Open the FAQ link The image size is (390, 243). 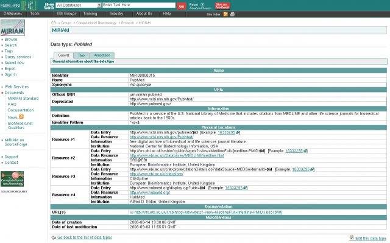pos(12,104)
